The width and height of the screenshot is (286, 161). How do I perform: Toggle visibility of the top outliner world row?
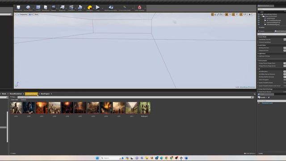tap(259, 14)
